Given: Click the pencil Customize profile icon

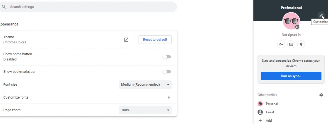Looking at the screenshot, I should (321, 15).
